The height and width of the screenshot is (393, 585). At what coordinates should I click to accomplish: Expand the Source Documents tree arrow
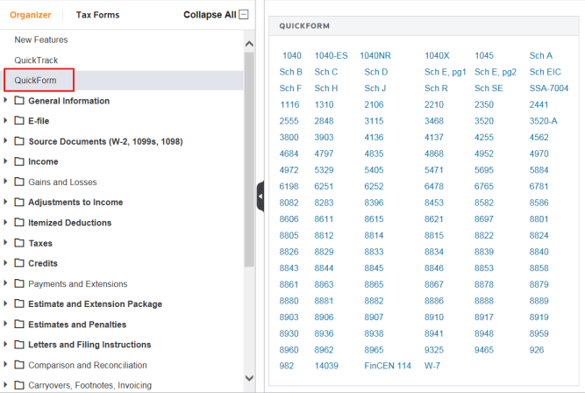(x=7, y=141)
